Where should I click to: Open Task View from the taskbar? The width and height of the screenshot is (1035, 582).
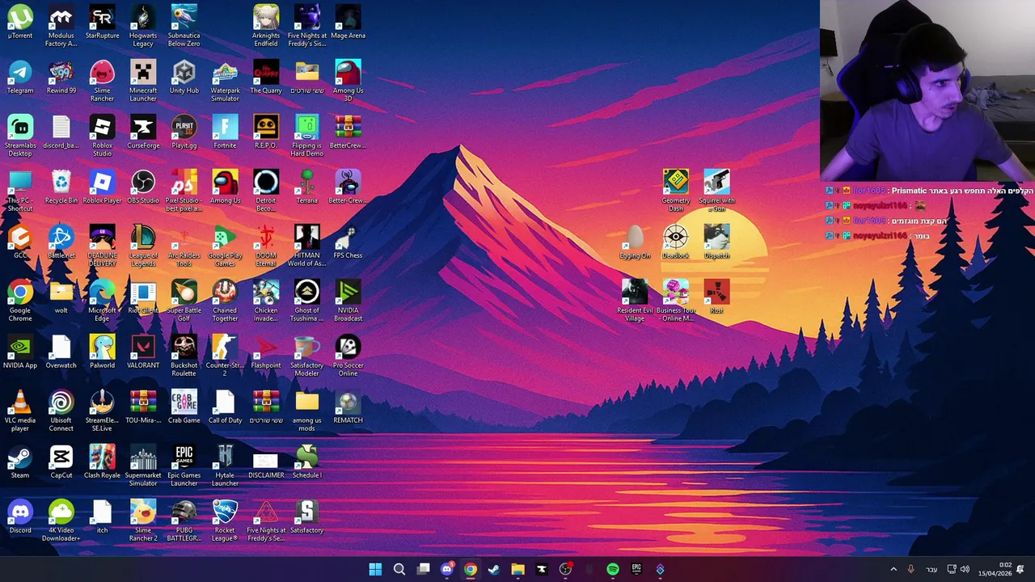(x=423, y=569)
